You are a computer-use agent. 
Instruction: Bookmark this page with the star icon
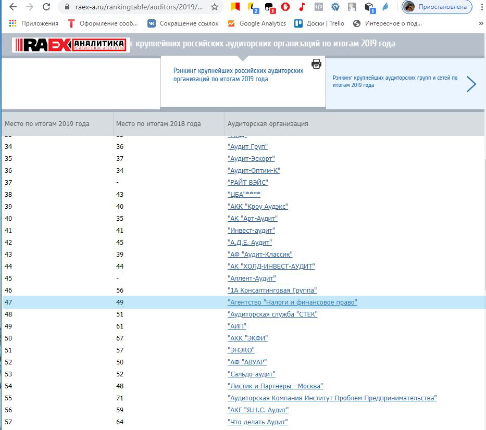[x=214, y=7]
